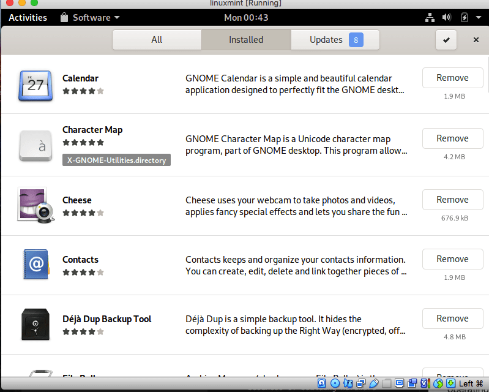
Task: Open the VirtualBox hard disk activity icon
Action: (321, 383)
